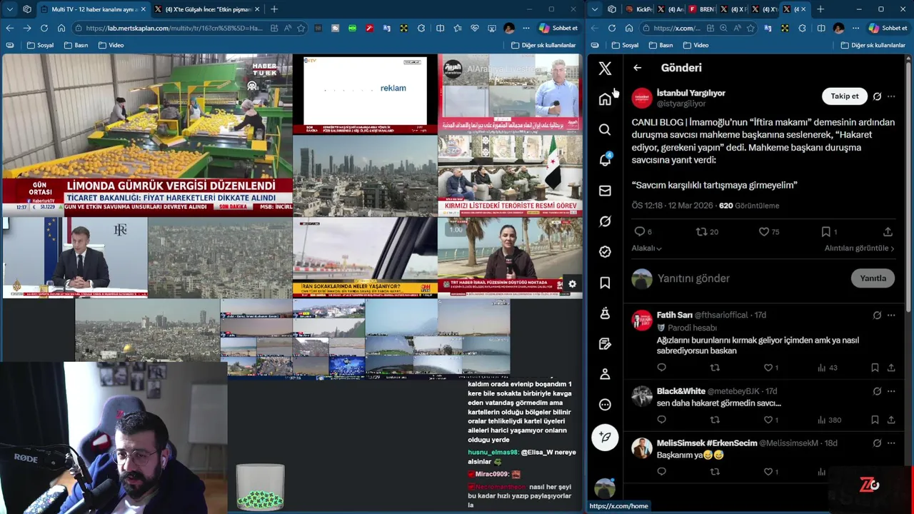Open Sosyal bookmarks folder in left window
The image size is (914, 514).
coord(40,45)
